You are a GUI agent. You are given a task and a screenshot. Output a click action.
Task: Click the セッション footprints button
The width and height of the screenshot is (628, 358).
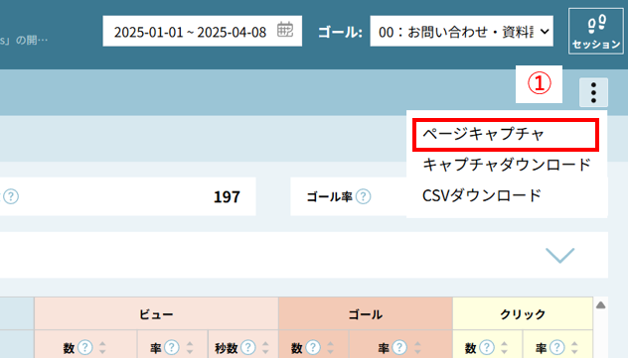click(x=596, y=31)
